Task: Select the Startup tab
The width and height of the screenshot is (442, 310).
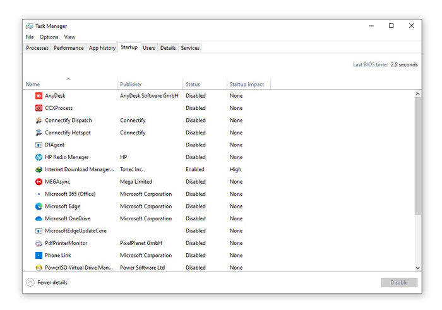Action: point(129,47)
